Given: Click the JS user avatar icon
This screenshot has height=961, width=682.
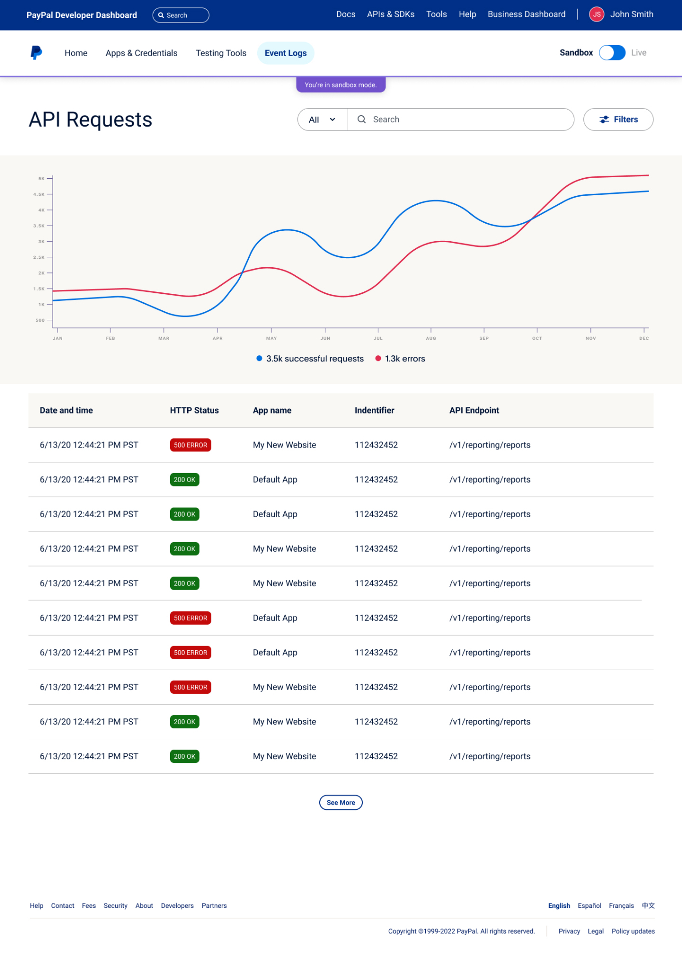Looking at the screenshot, I should point(596,15).
